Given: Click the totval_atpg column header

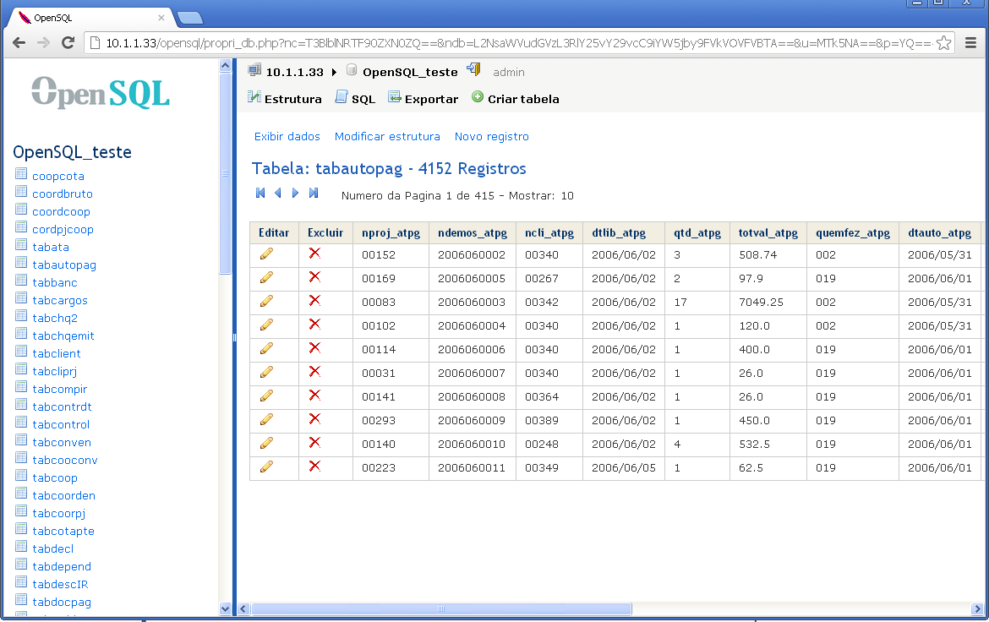Looking at the screenshot, I should pos(768,232).
